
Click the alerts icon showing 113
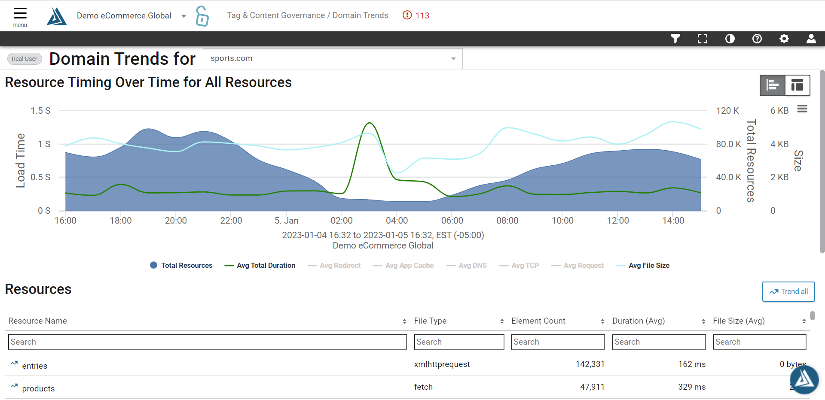click(x=416, y=15)
